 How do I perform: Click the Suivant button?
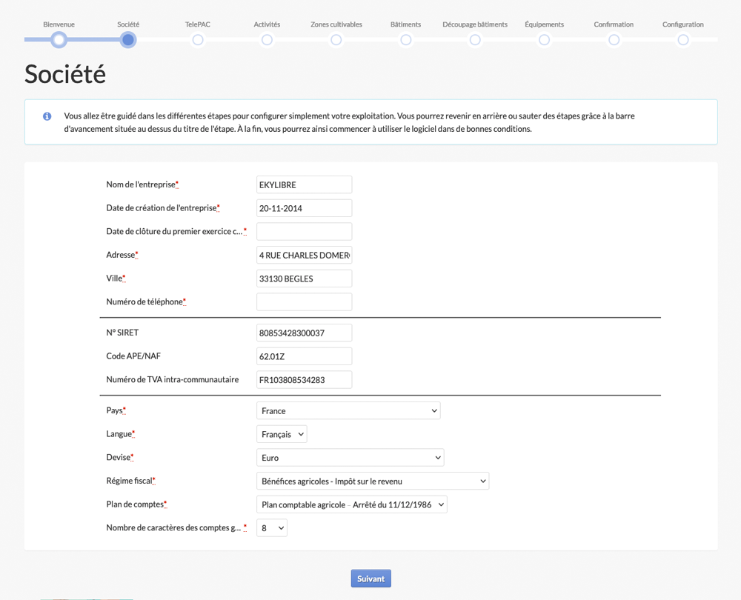[x=371, y=579]
